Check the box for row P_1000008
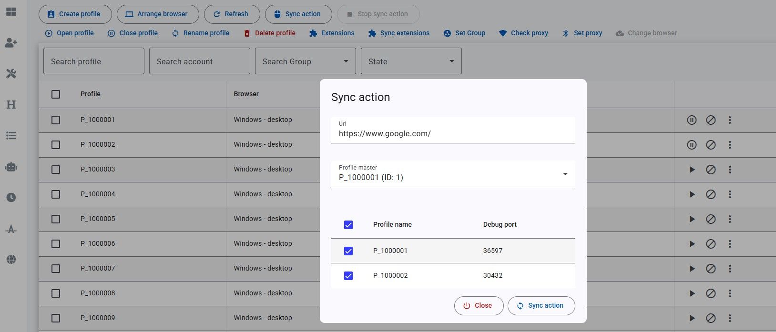This screenshot has height=332, width=776. [x=56, y=293]
